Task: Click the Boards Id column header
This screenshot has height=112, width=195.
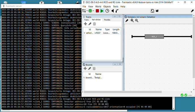Action: [x=90, y=74]
